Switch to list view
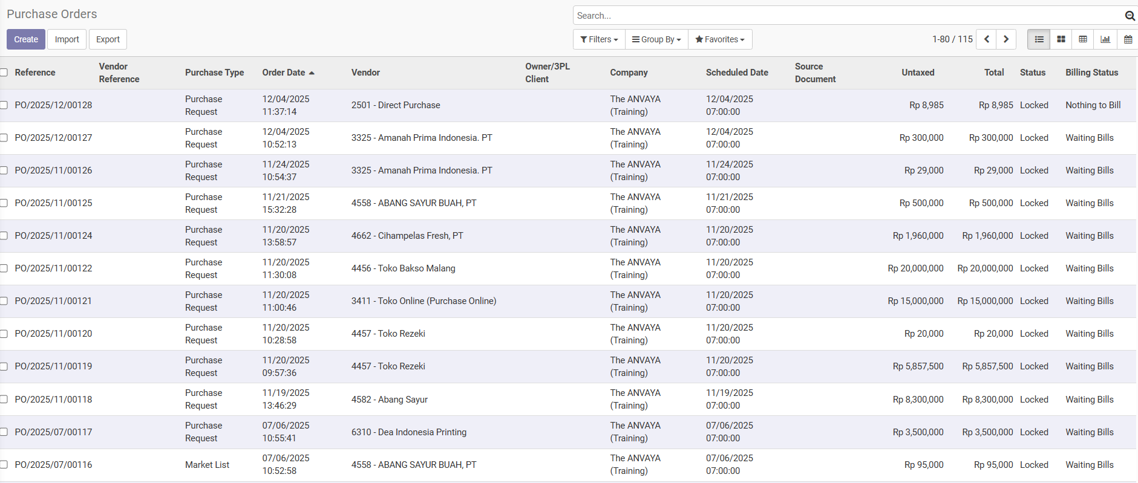The height and width of the screenshot is (483, 1138). click(1039, 39)
